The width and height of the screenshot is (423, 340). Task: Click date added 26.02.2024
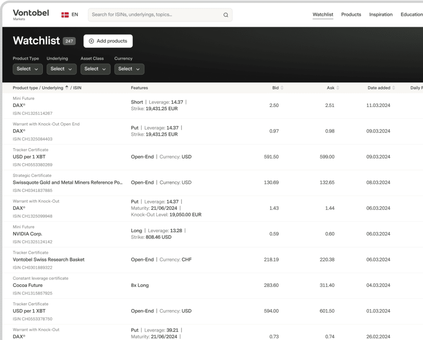378,337
